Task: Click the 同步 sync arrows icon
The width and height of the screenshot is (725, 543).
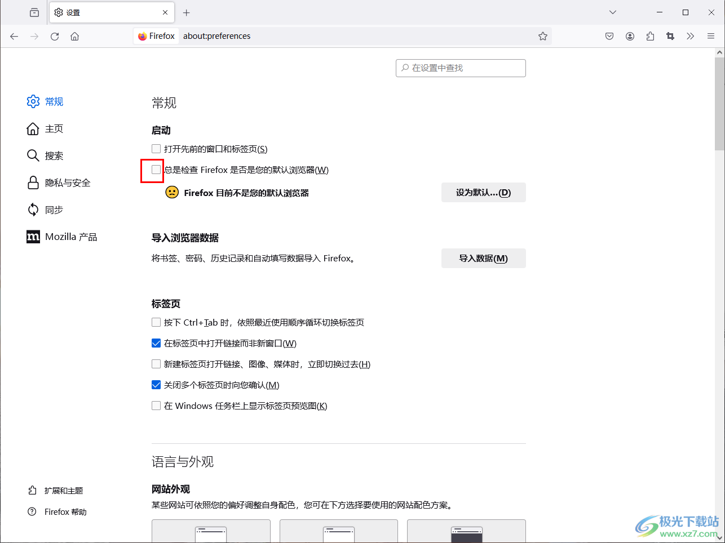Action: tap(33, 210)
